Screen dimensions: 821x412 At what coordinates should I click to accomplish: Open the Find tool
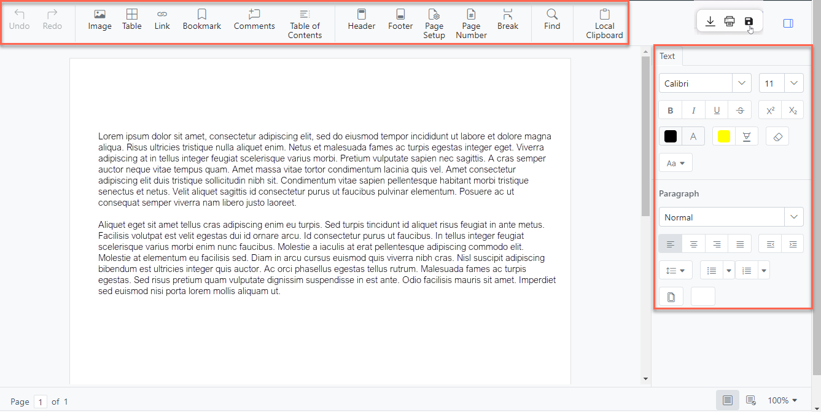pyautogui.click(x=551, y=20)
